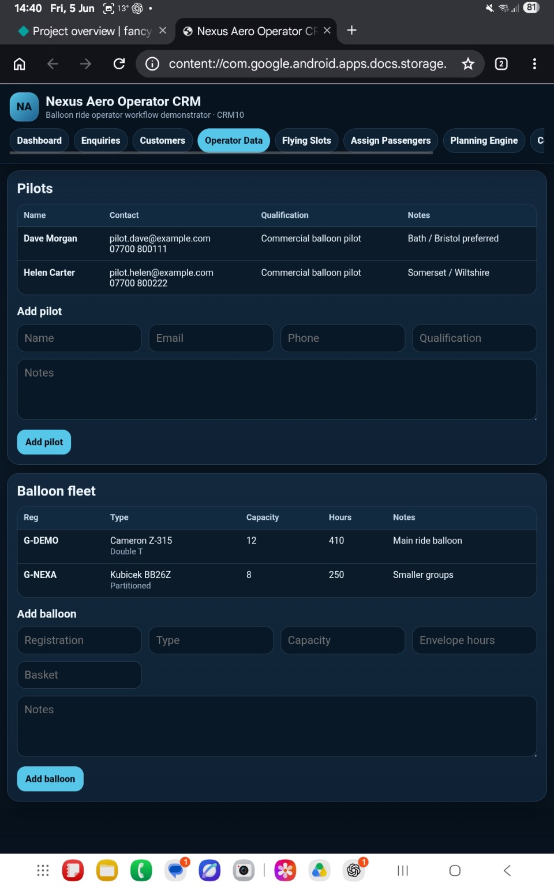Focus the Basket input field
This screenshot has height=887, width=554.
[x=79, y=675]
